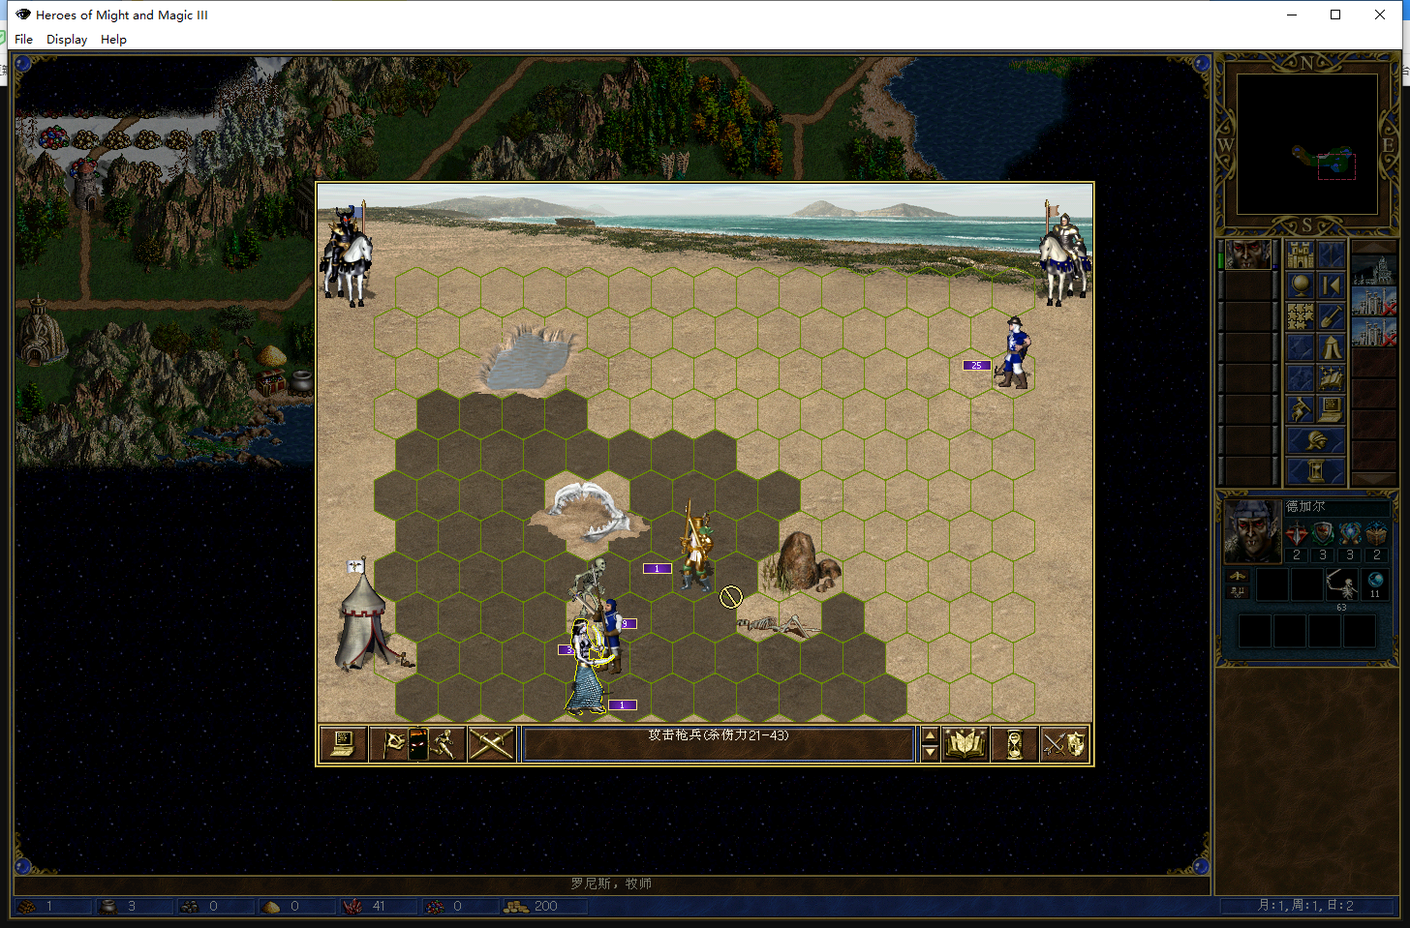
Task: Enable auto-combat crossed swords button
Action: 491,744
